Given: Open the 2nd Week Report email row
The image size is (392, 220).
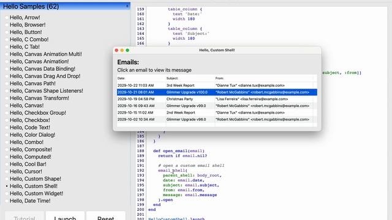Looking at the screenshot, I should point(217,112).
